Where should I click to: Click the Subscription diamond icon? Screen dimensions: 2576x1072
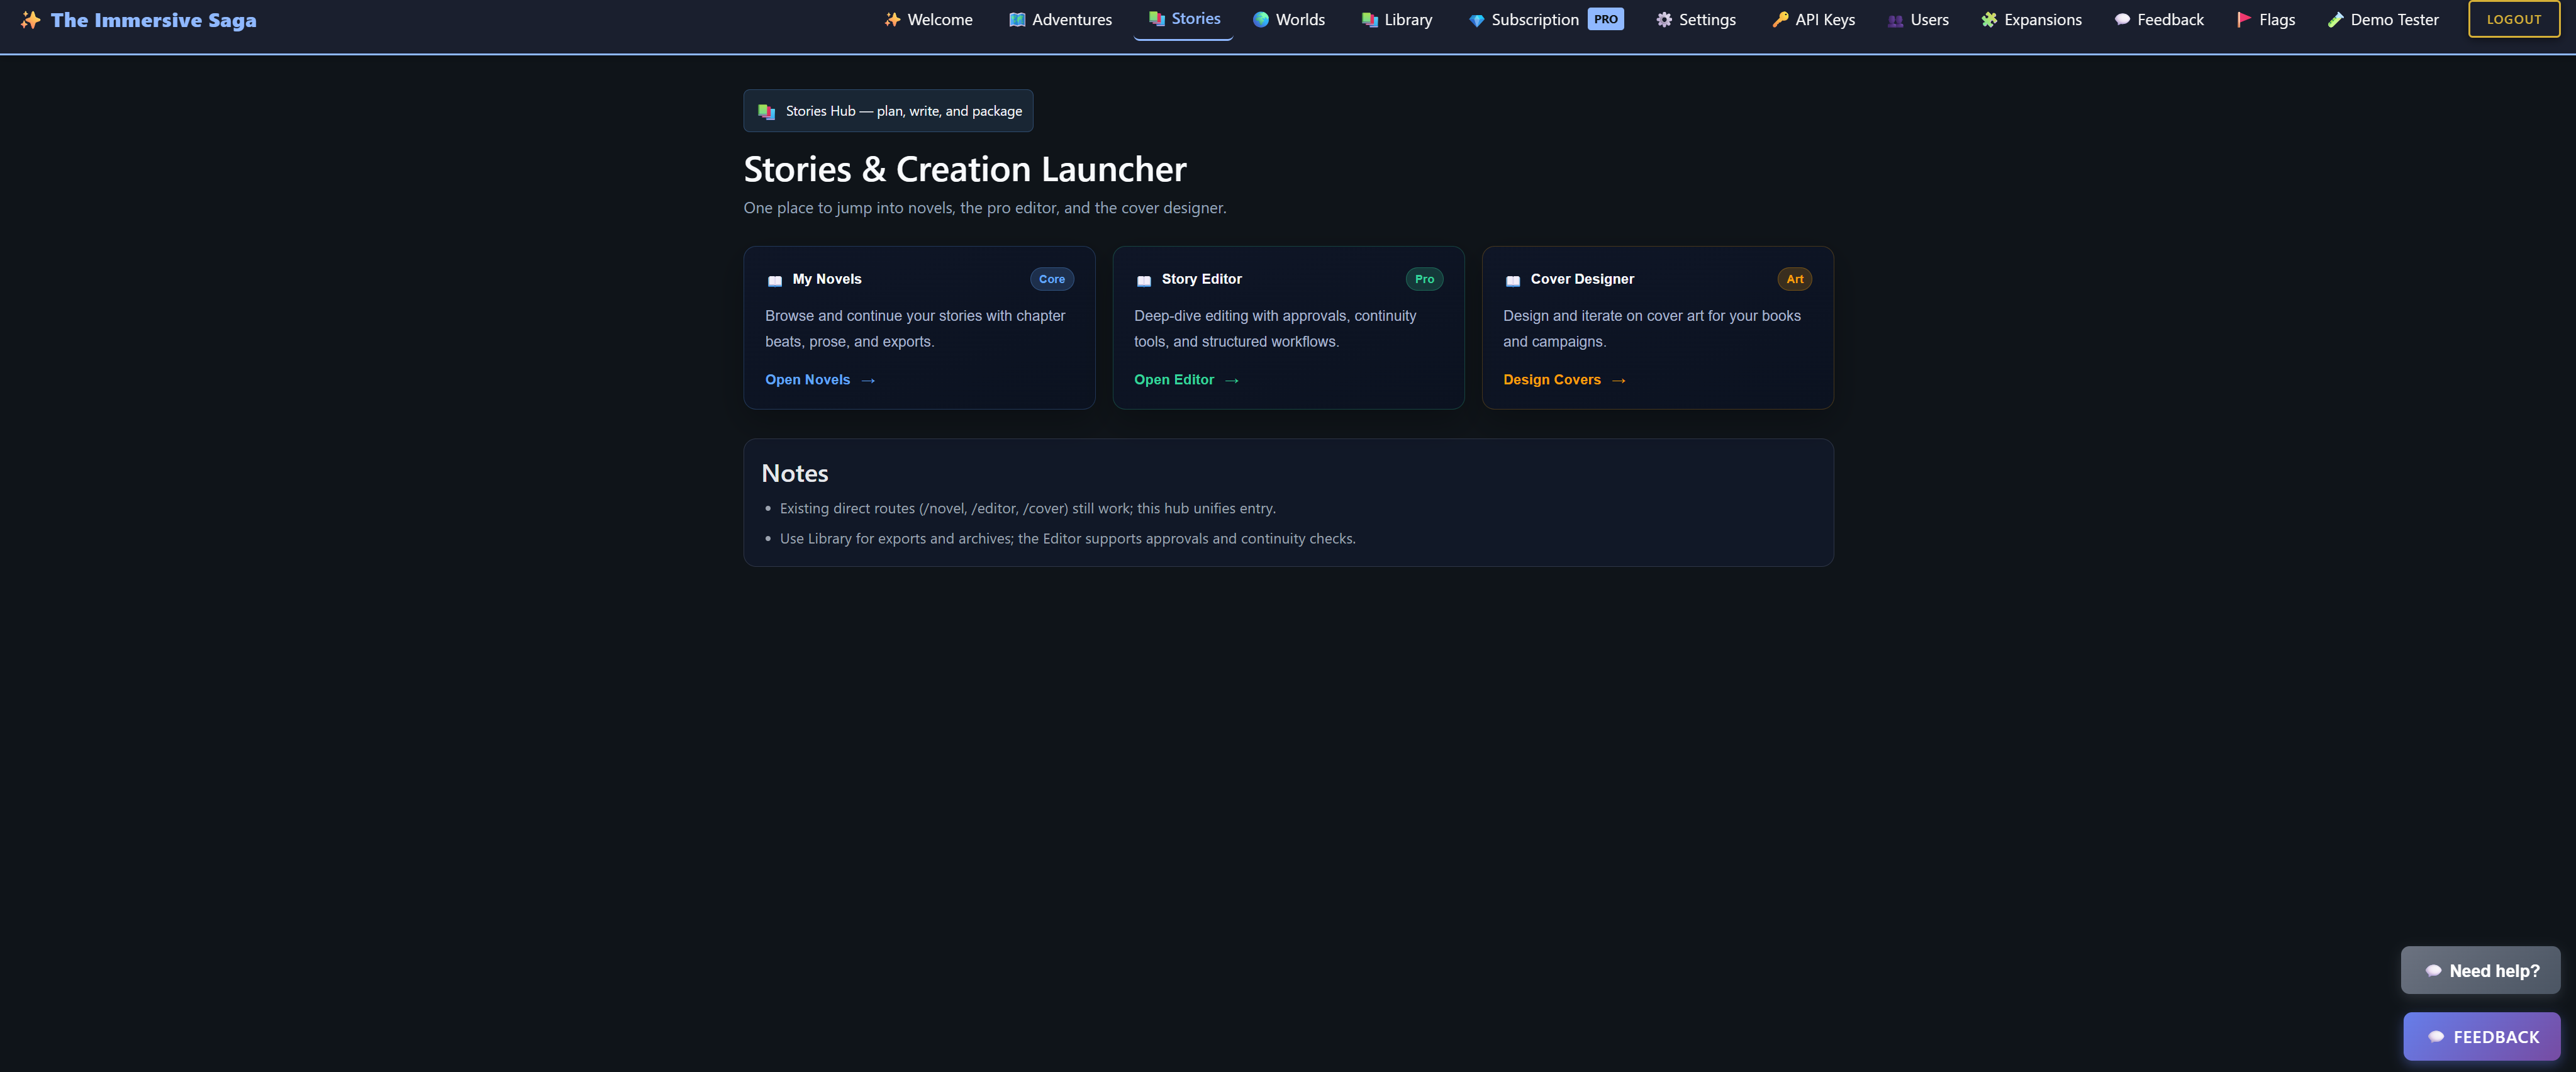point(1476,20)
